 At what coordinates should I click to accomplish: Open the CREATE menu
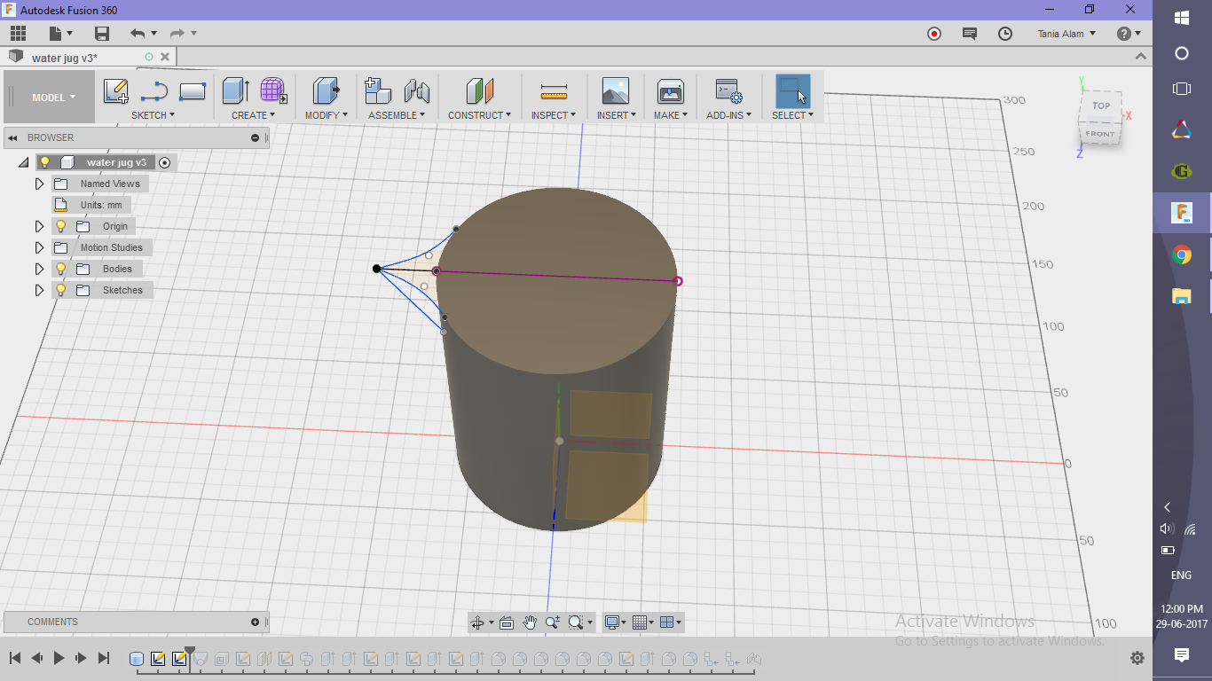253,115
